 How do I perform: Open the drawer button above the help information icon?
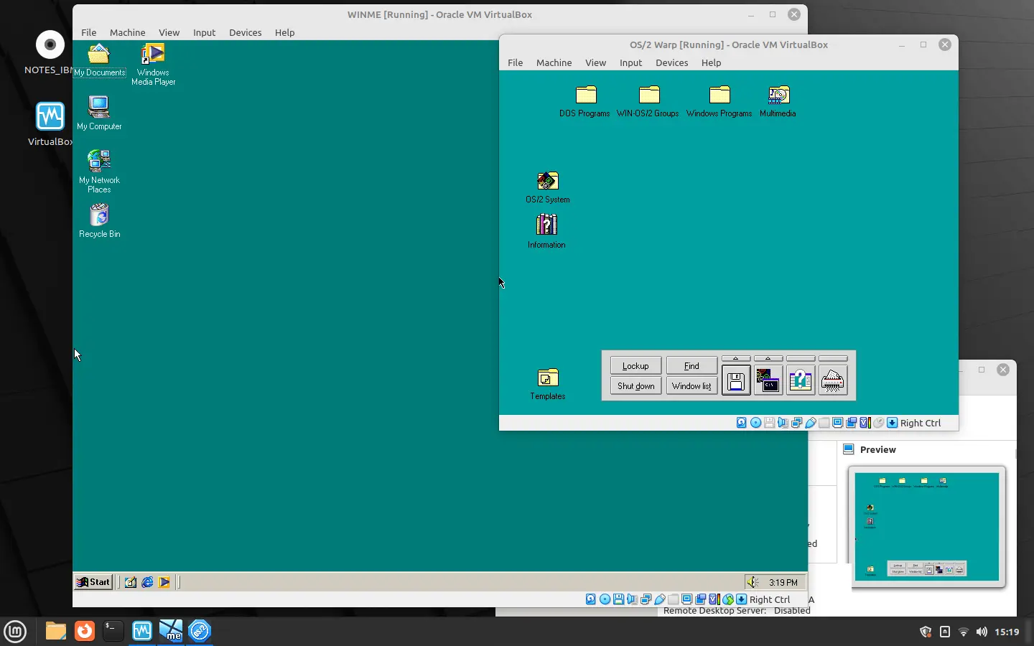801,358
